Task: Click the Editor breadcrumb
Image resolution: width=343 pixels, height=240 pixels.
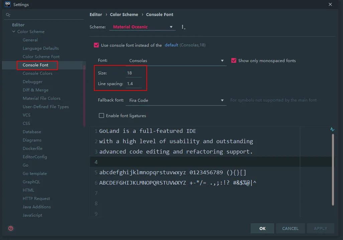Action: tap(96, 15)
